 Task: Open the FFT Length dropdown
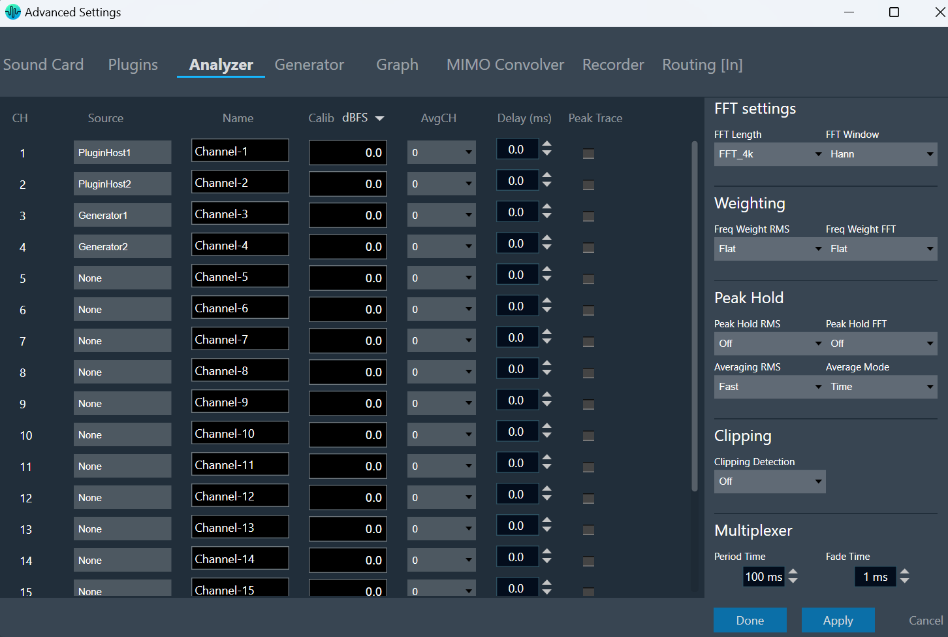(x=770, y=154)
